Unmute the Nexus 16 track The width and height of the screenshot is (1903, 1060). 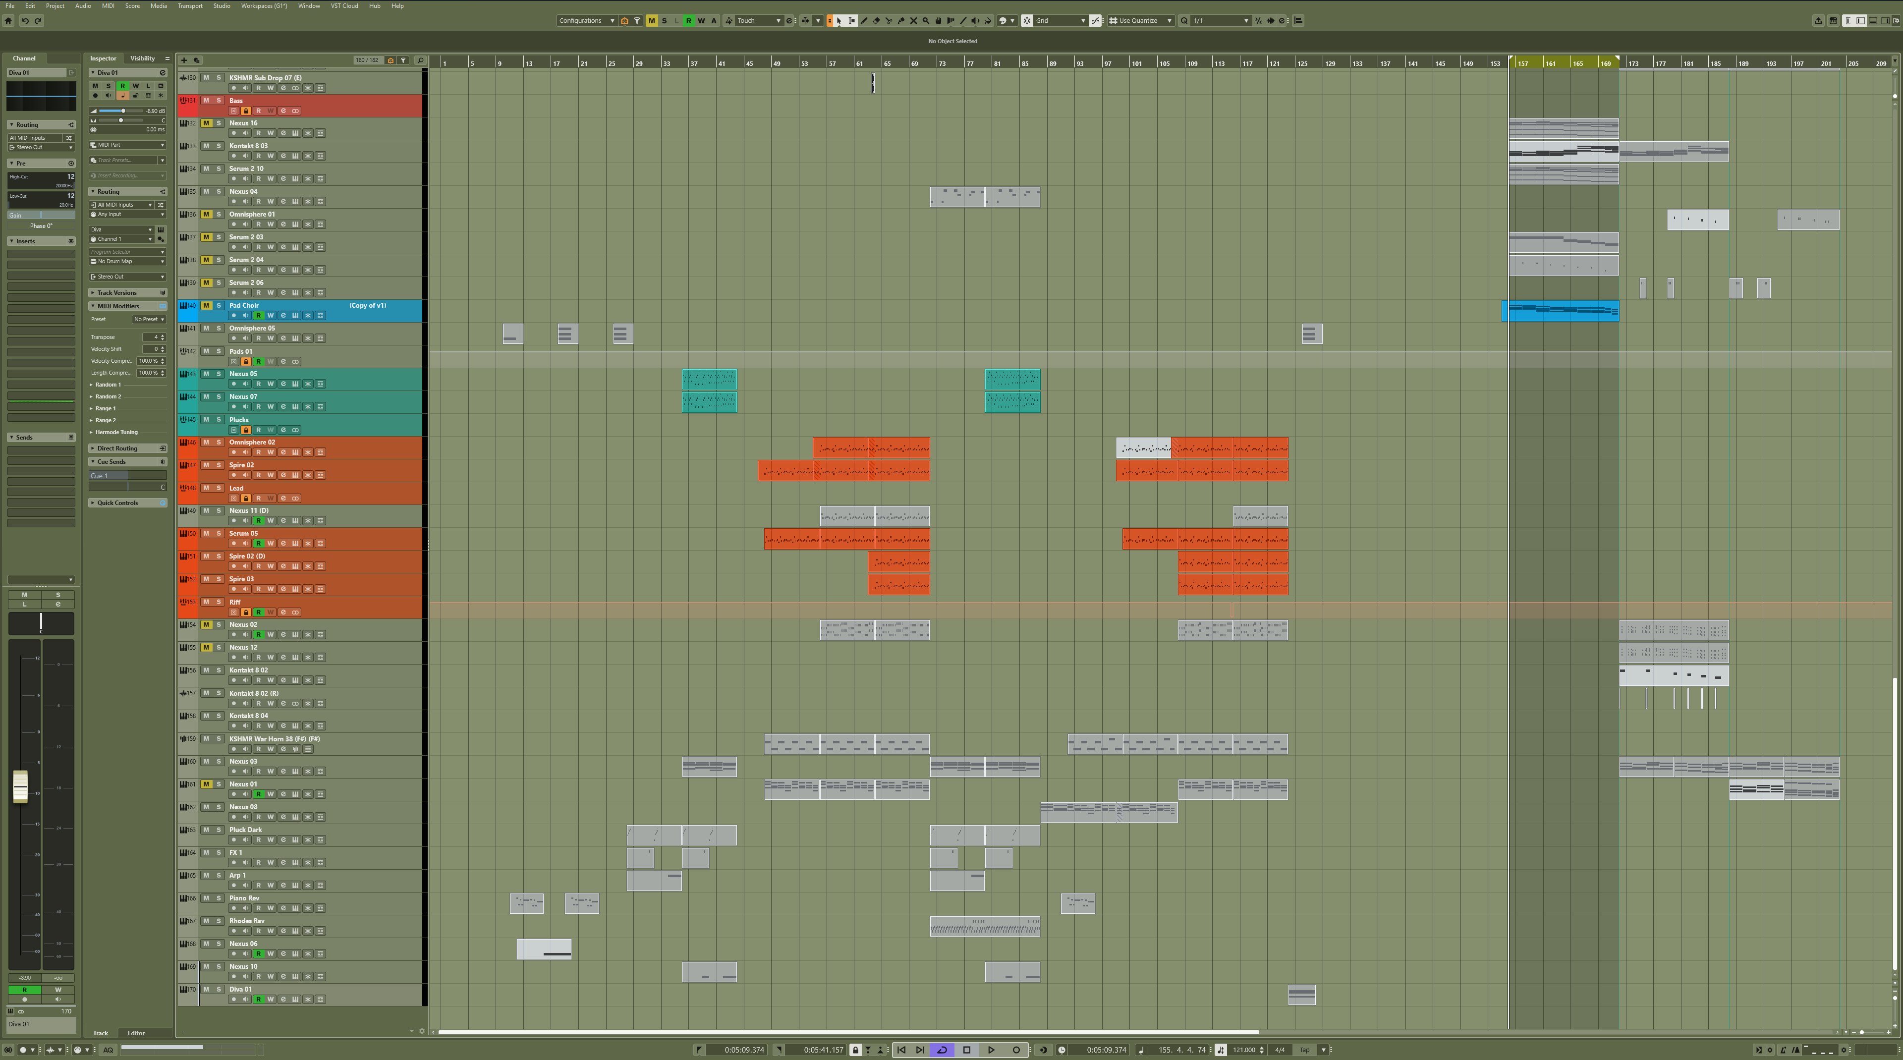(x=206, y=123)
